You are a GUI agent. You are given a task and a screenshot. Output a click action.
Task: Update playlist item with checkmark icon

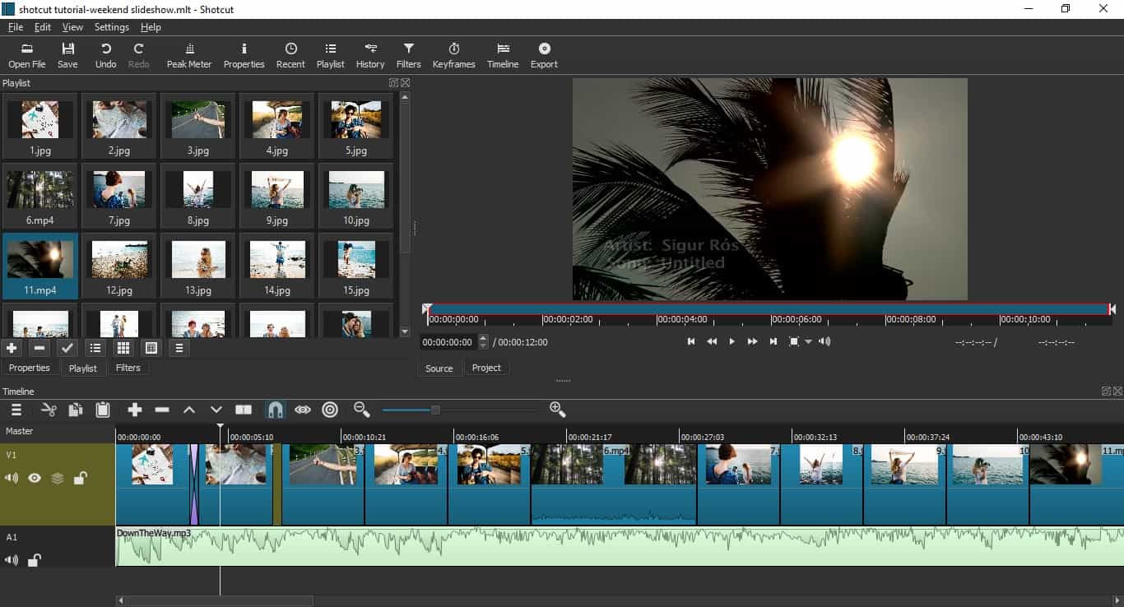point(67,348)
